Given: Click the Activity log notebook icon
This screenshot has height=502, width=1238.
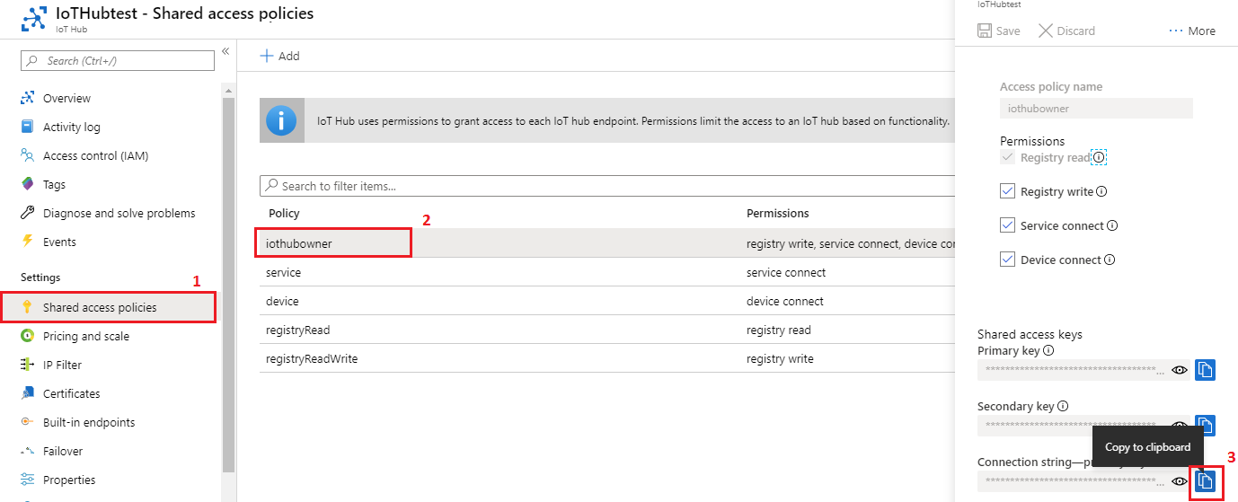Looking at the screenshot, I should click(x=27, y=127).
